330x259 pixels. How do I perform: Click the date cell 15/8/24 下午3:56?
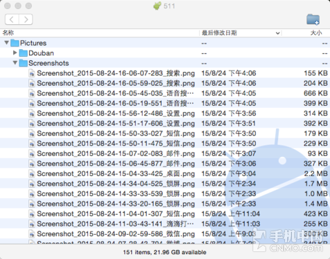pyautogui.click(x=229, y=113)
